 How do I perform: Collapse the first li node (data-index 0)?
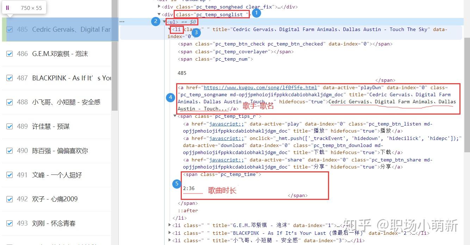tap(170, 30)
